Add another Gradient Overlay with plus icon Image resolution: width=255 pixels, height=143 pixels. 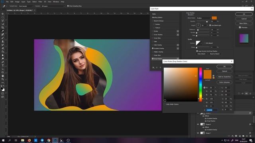click(x=178, y=48)
